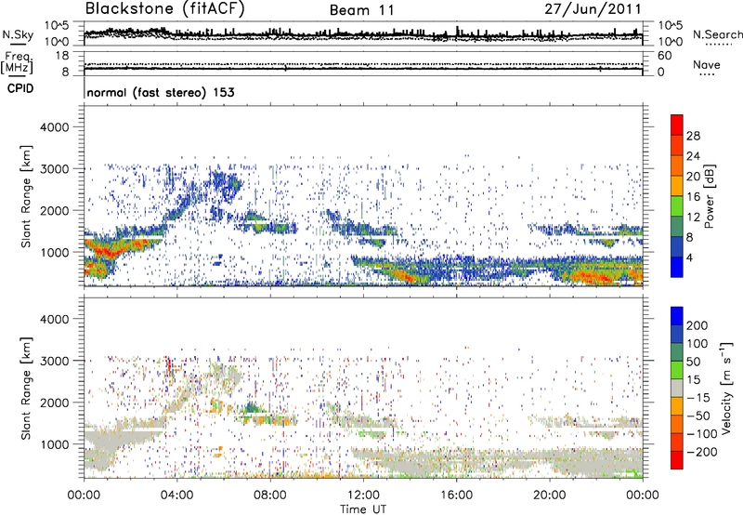This screenshot has width=743, height=515.
Task: Click the '-200' velocity colorbar tick
Action: pos(701,452)
